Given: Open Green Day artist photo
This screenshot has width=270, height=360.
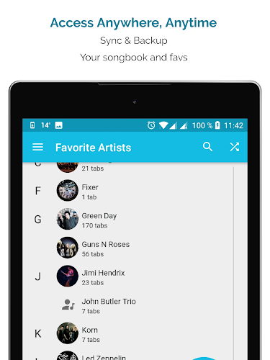Looking at the screenshot, I should (x=68, y=219).
